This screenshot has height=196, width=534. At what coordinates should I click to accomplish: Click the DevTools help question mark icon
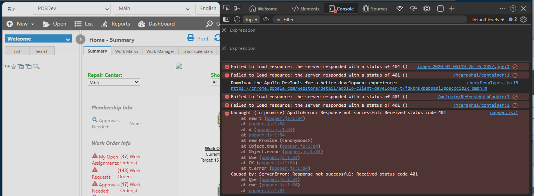[513, 9]
